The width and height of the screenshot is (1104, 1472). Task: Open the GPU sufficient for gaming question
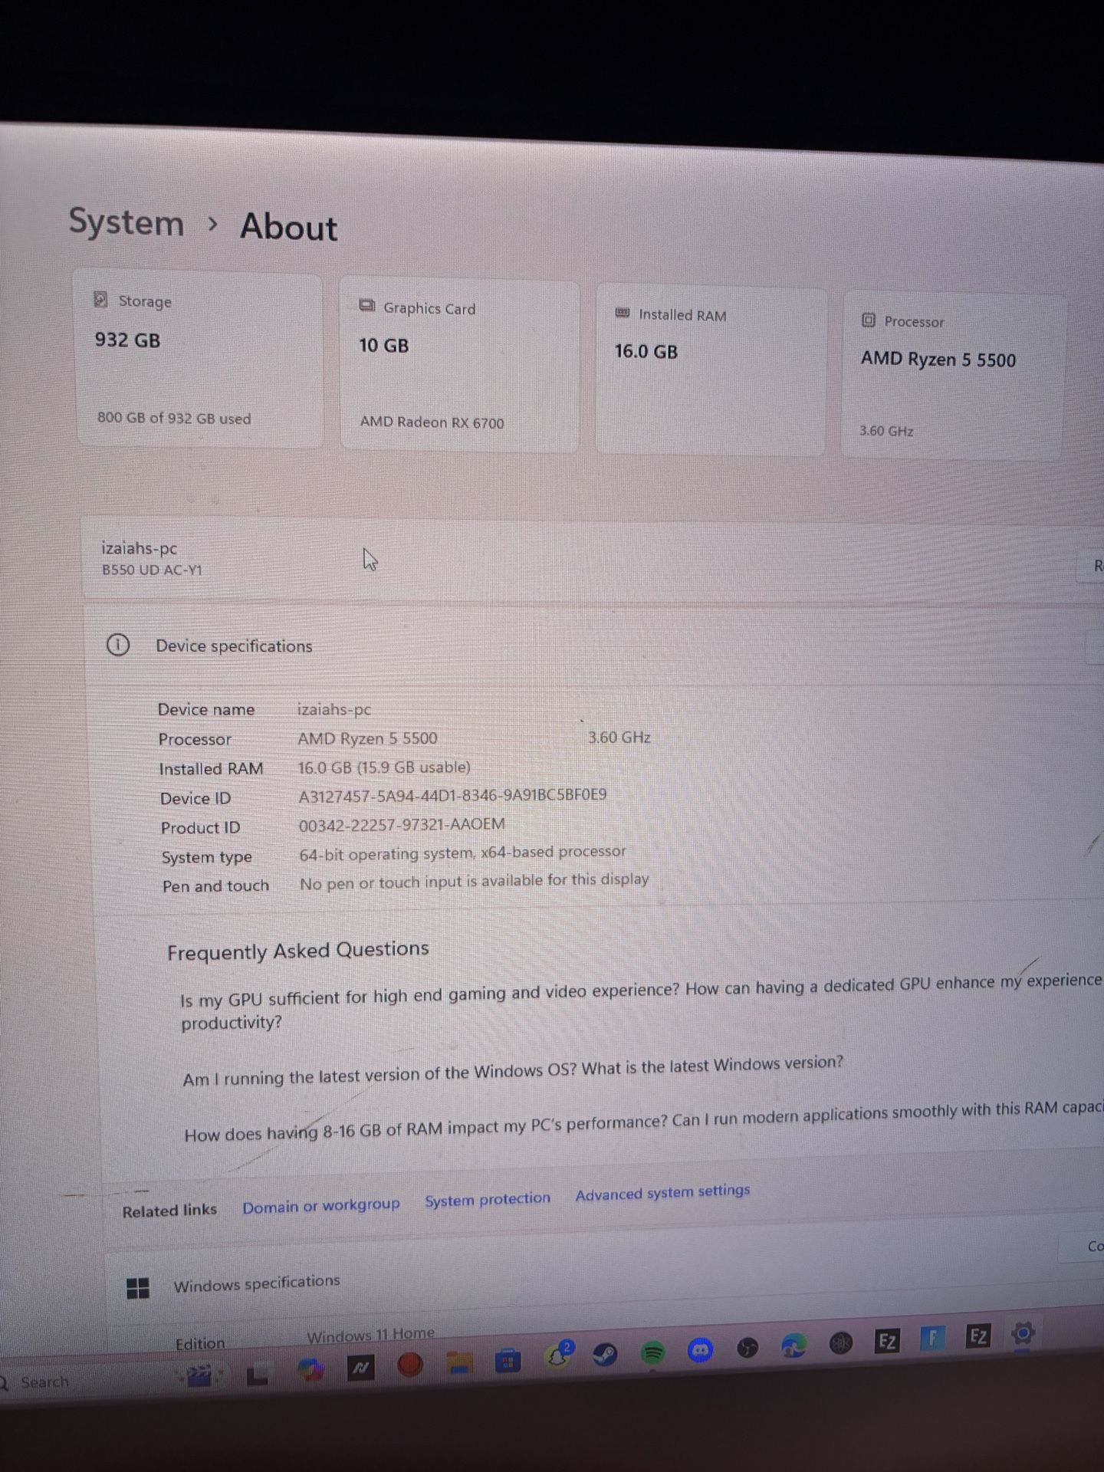tap(641, 1002)
